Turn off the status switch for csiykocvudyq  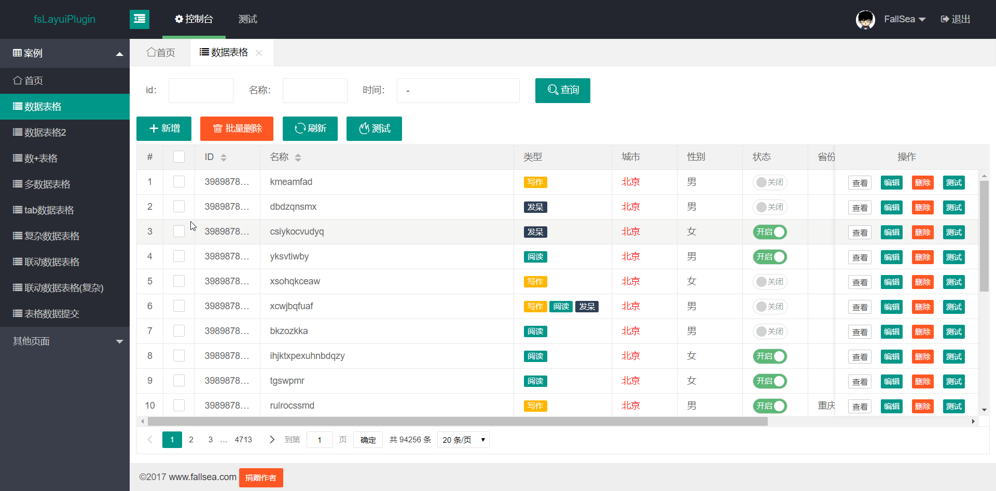click(x=770, y=232)
